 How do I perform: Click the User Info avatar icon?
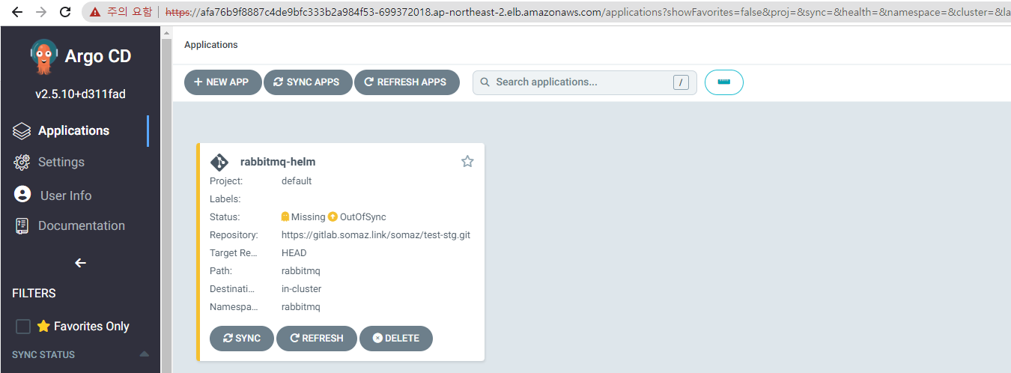tap(22, 195)
